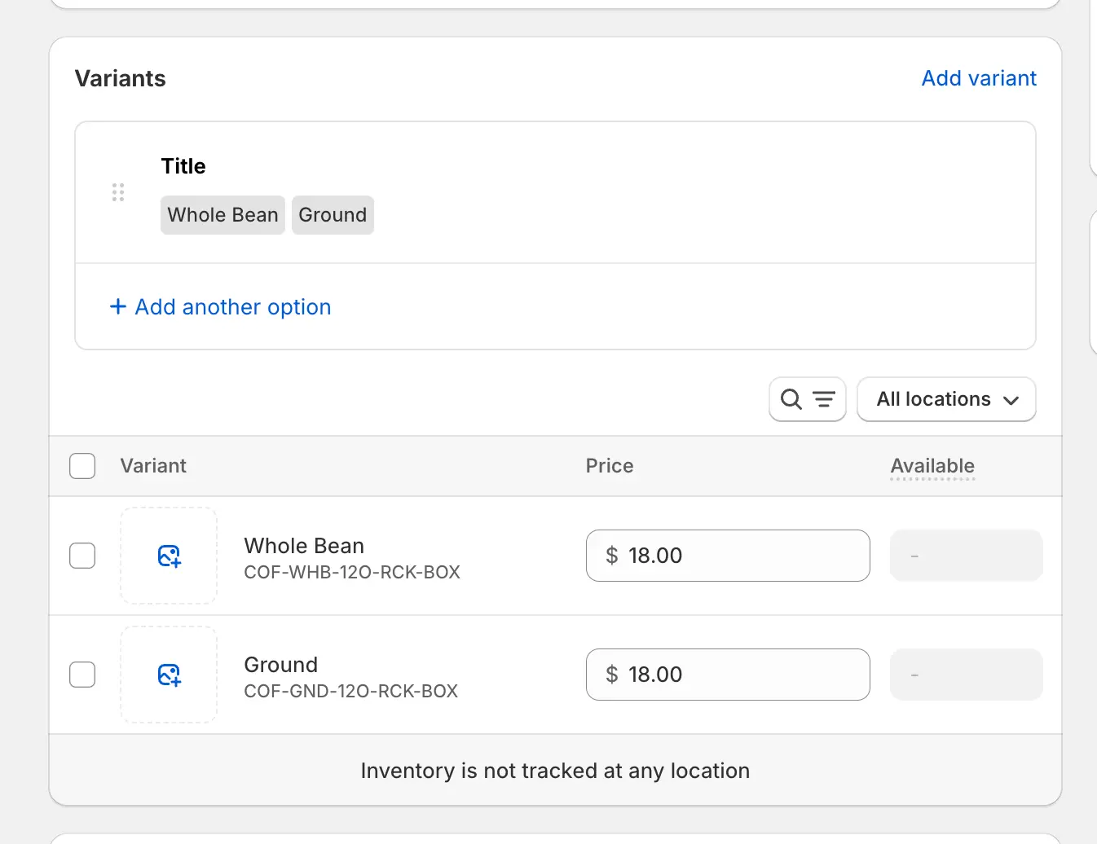1097x844 pixels.
Task: Click the drag handle beside Title option
Action: (118, 192)
